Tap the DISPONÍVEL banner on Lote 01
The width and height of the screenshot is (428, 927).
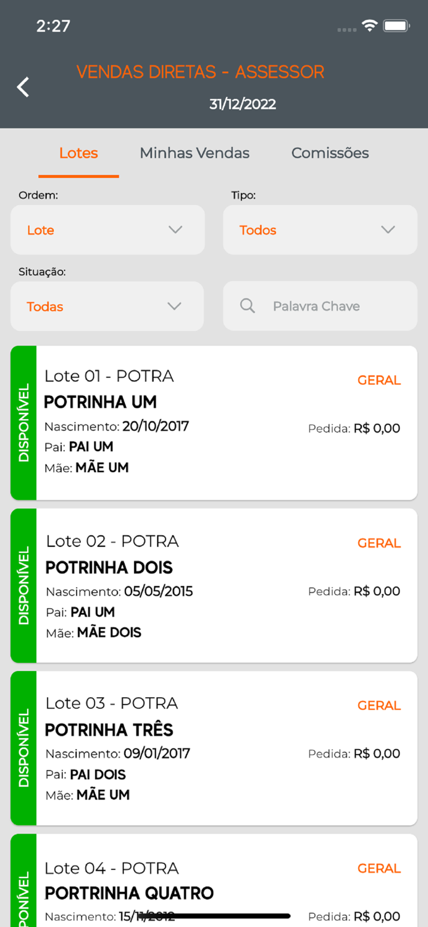click(23, 422)
